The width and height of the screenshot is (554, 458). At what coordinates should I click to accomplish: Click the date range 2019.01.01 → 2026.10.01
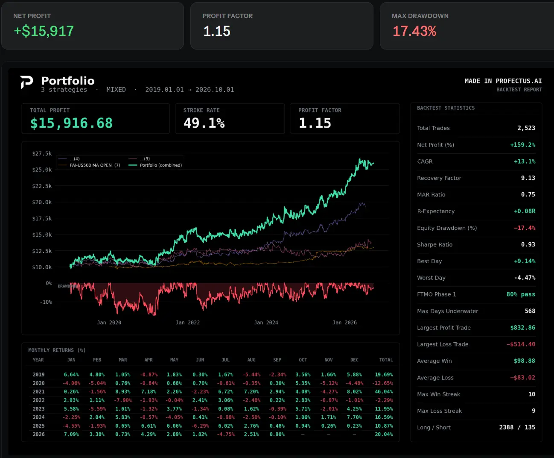(190, 90)
